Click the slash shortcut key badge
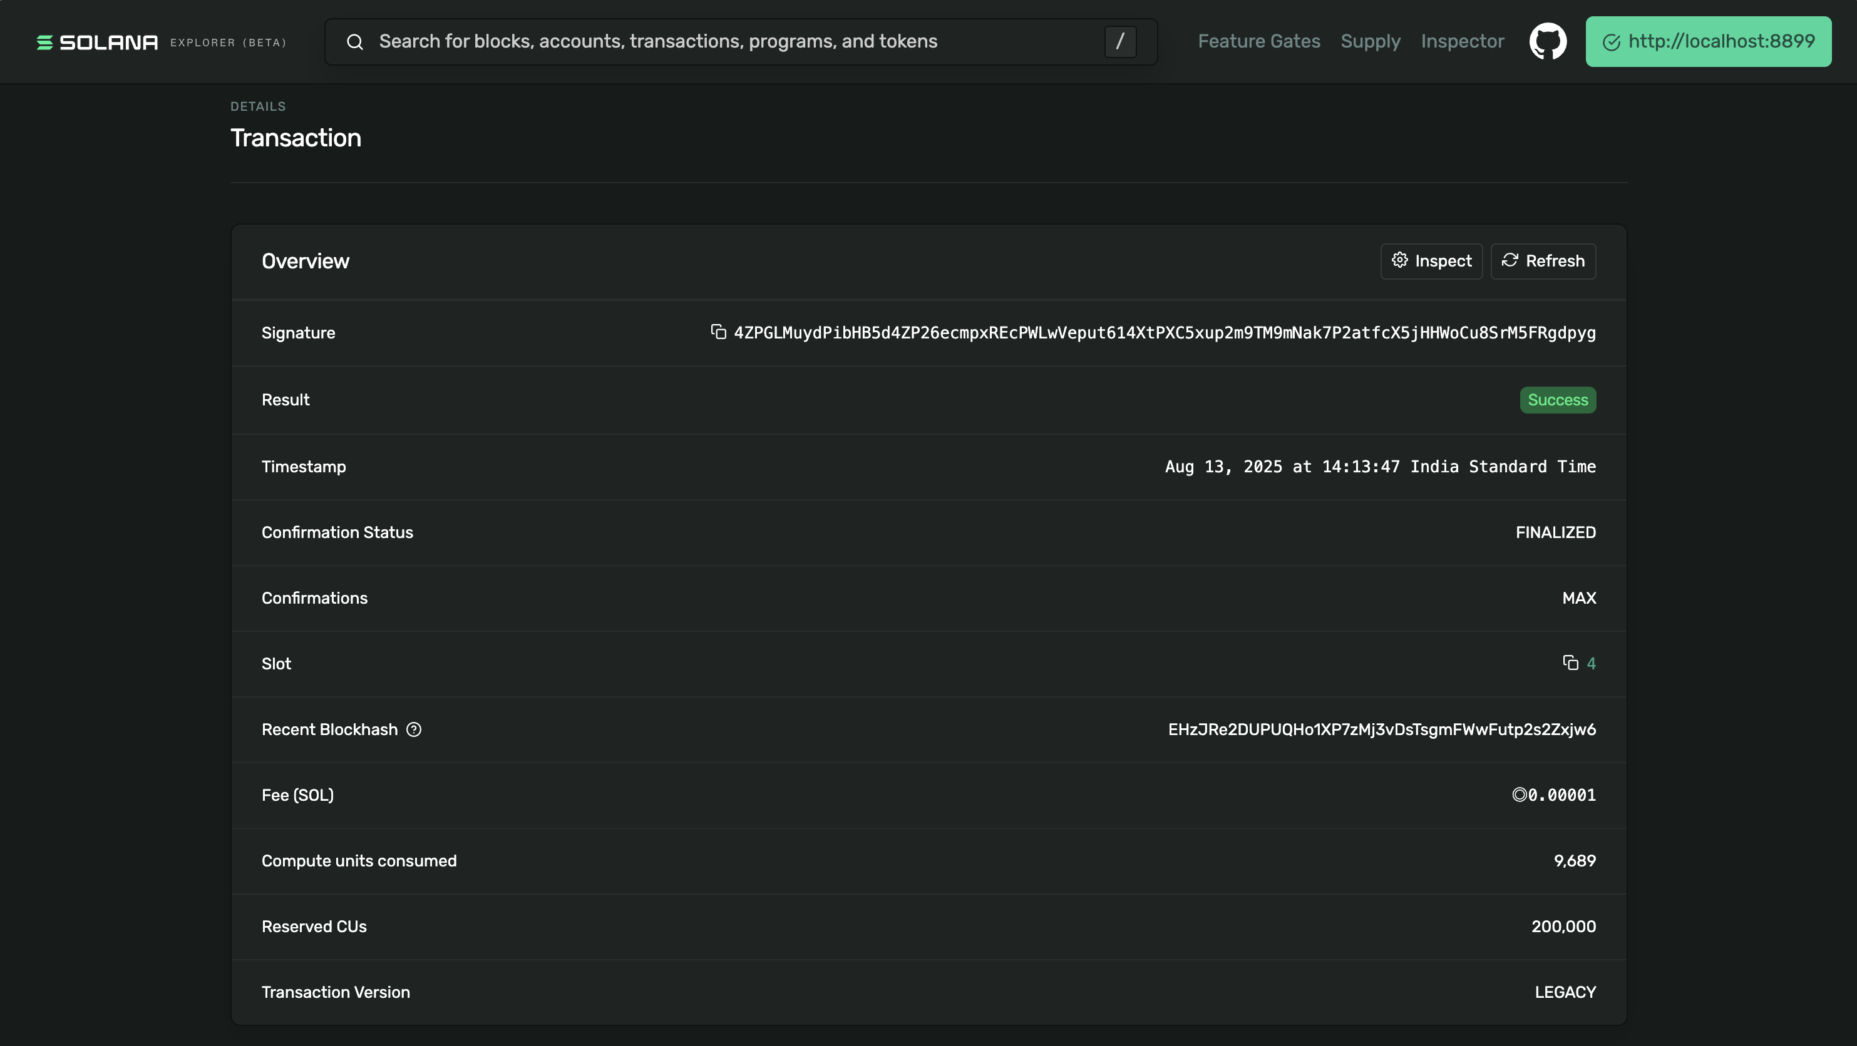 (1120, 42)
